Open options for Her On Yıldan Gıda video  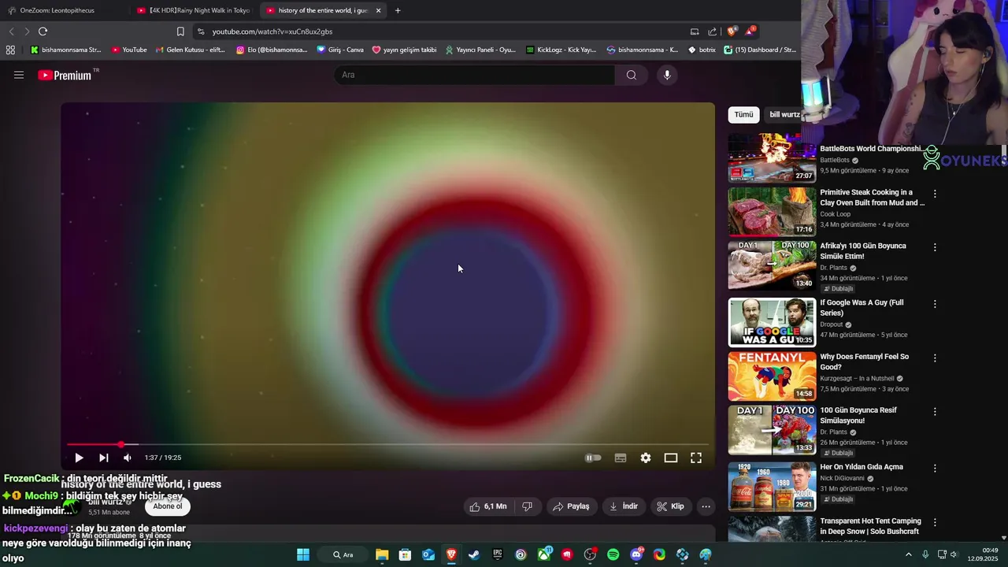(x=935, y=468)
